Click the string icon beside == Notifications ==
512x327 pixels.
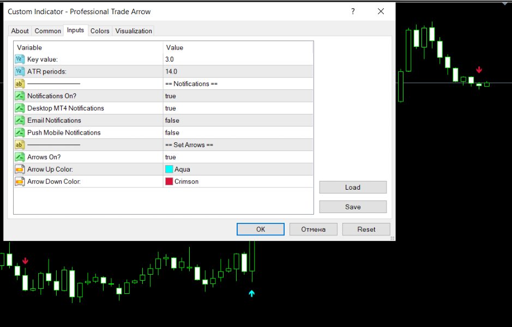(20, 83)
